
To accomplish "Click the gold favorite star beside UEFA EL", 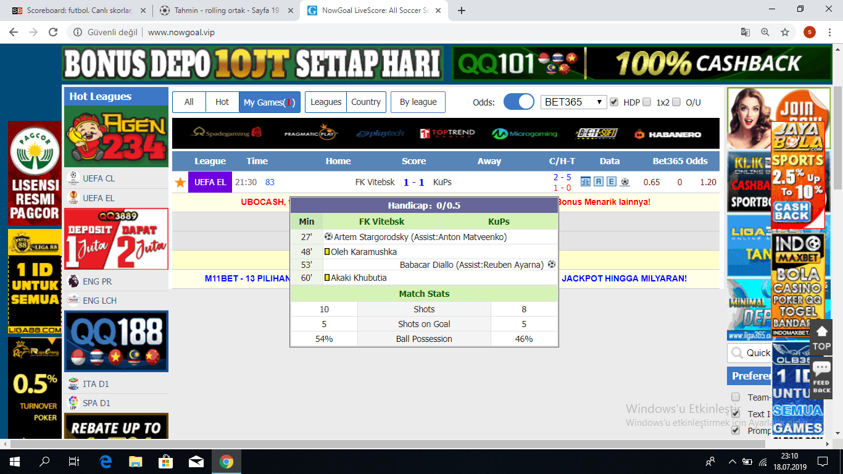I will 180,183.
